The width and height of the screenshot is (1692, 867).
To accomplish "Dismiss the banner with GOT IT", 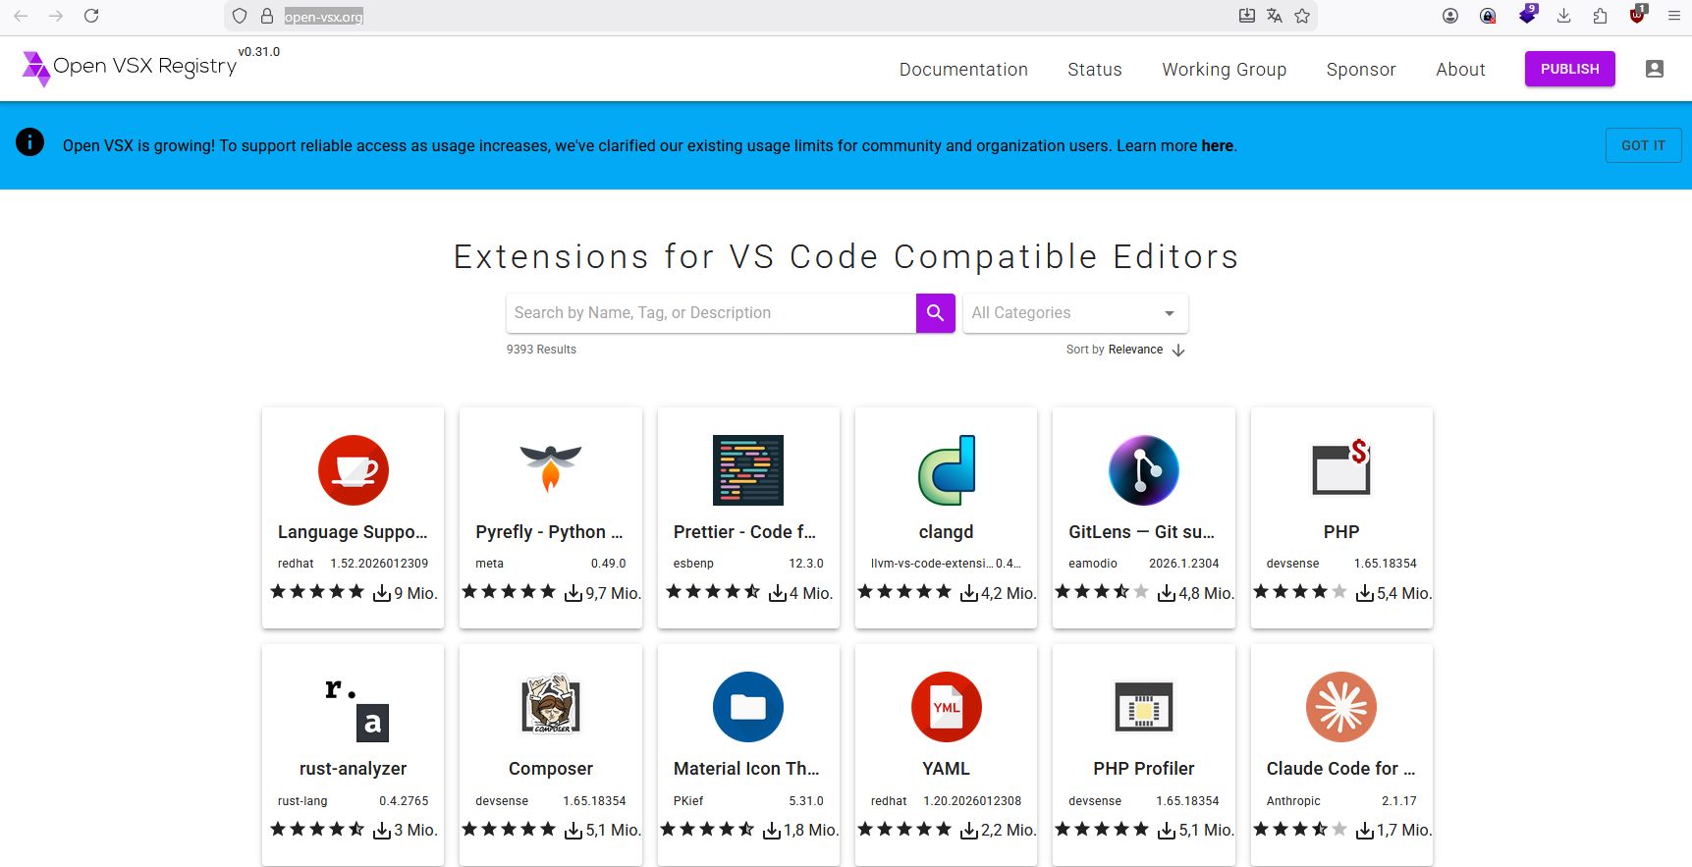I will pyautogui.click(x=1642, y=145).
